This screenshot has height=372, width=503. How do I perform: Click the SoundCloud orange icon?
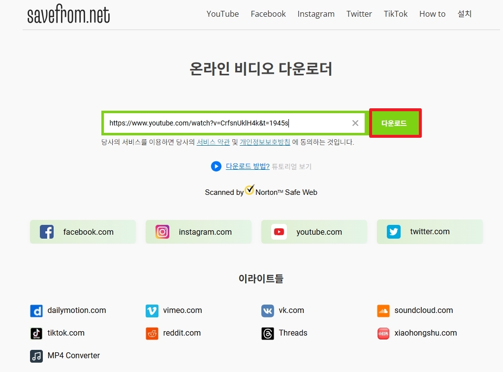[x=383, y=311]
